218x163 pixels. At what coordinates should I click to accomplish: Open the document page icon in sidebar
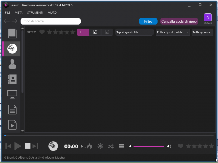12,109
